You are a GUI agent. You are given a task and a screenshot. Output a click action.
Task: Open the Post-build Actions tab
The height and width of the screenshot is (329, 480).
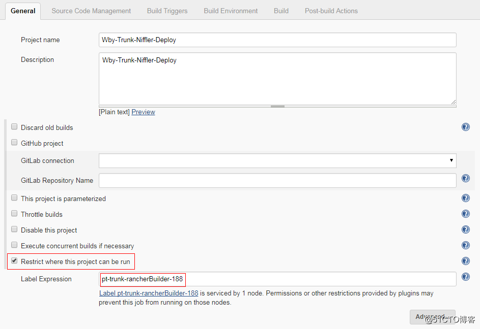tap(331, 11)
